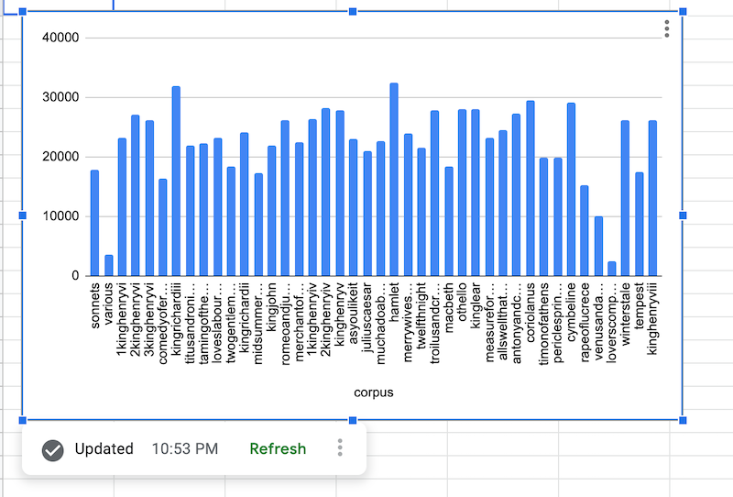
Task: Click the bottom-right corner resize handle
Action: (683, 420)
